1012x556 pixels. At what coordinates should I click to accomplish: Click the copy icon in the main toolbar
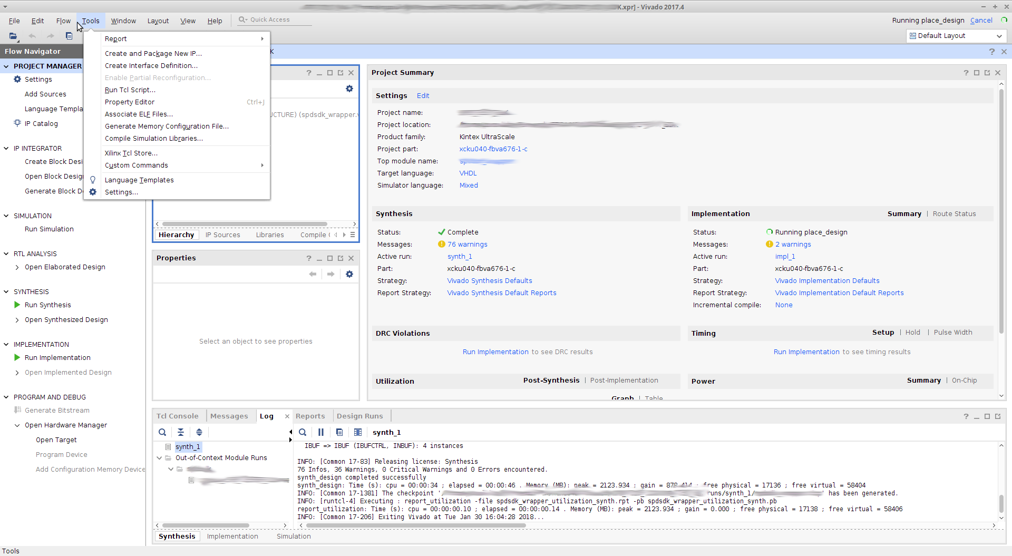pyautogui.click(x=69, y=36)
